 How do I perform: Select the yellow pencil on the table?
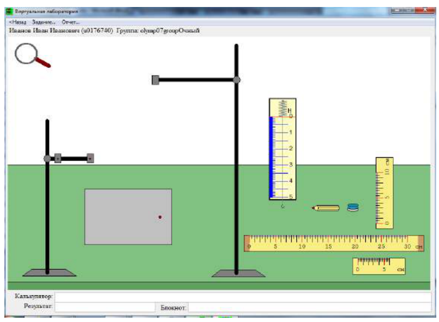click(x=325, y=208)
